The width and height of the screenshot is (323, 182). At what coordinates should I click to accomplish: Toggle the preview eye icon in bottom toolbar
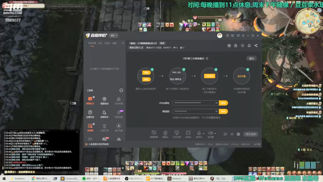tap(232, 134)
